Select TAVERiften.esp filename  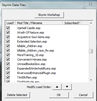coord(27,77)
